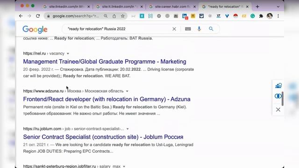Submit search with blue magnifier icon
This screenshot has height=168, width=299.
click(211, 29)
